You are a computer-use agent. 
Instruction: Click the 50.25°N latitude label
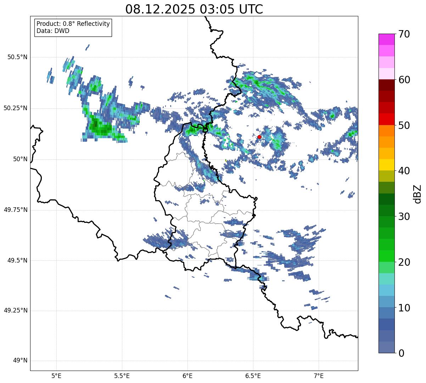point(16,108)
